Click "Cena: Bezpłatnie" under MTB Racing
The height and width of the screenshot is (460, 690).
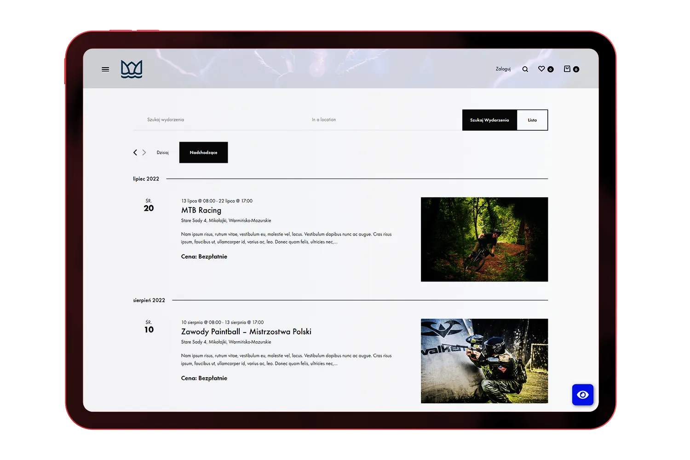click(204, 257)
